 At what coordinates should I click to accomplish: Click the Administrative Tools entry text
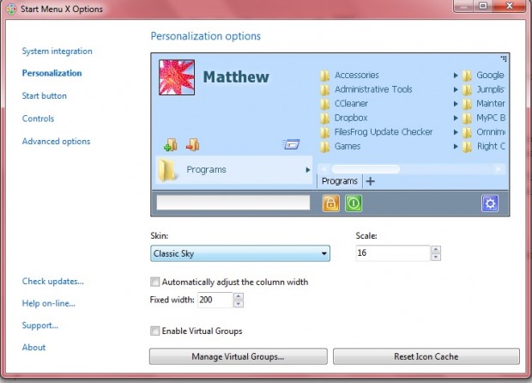[x=373, y=89]
